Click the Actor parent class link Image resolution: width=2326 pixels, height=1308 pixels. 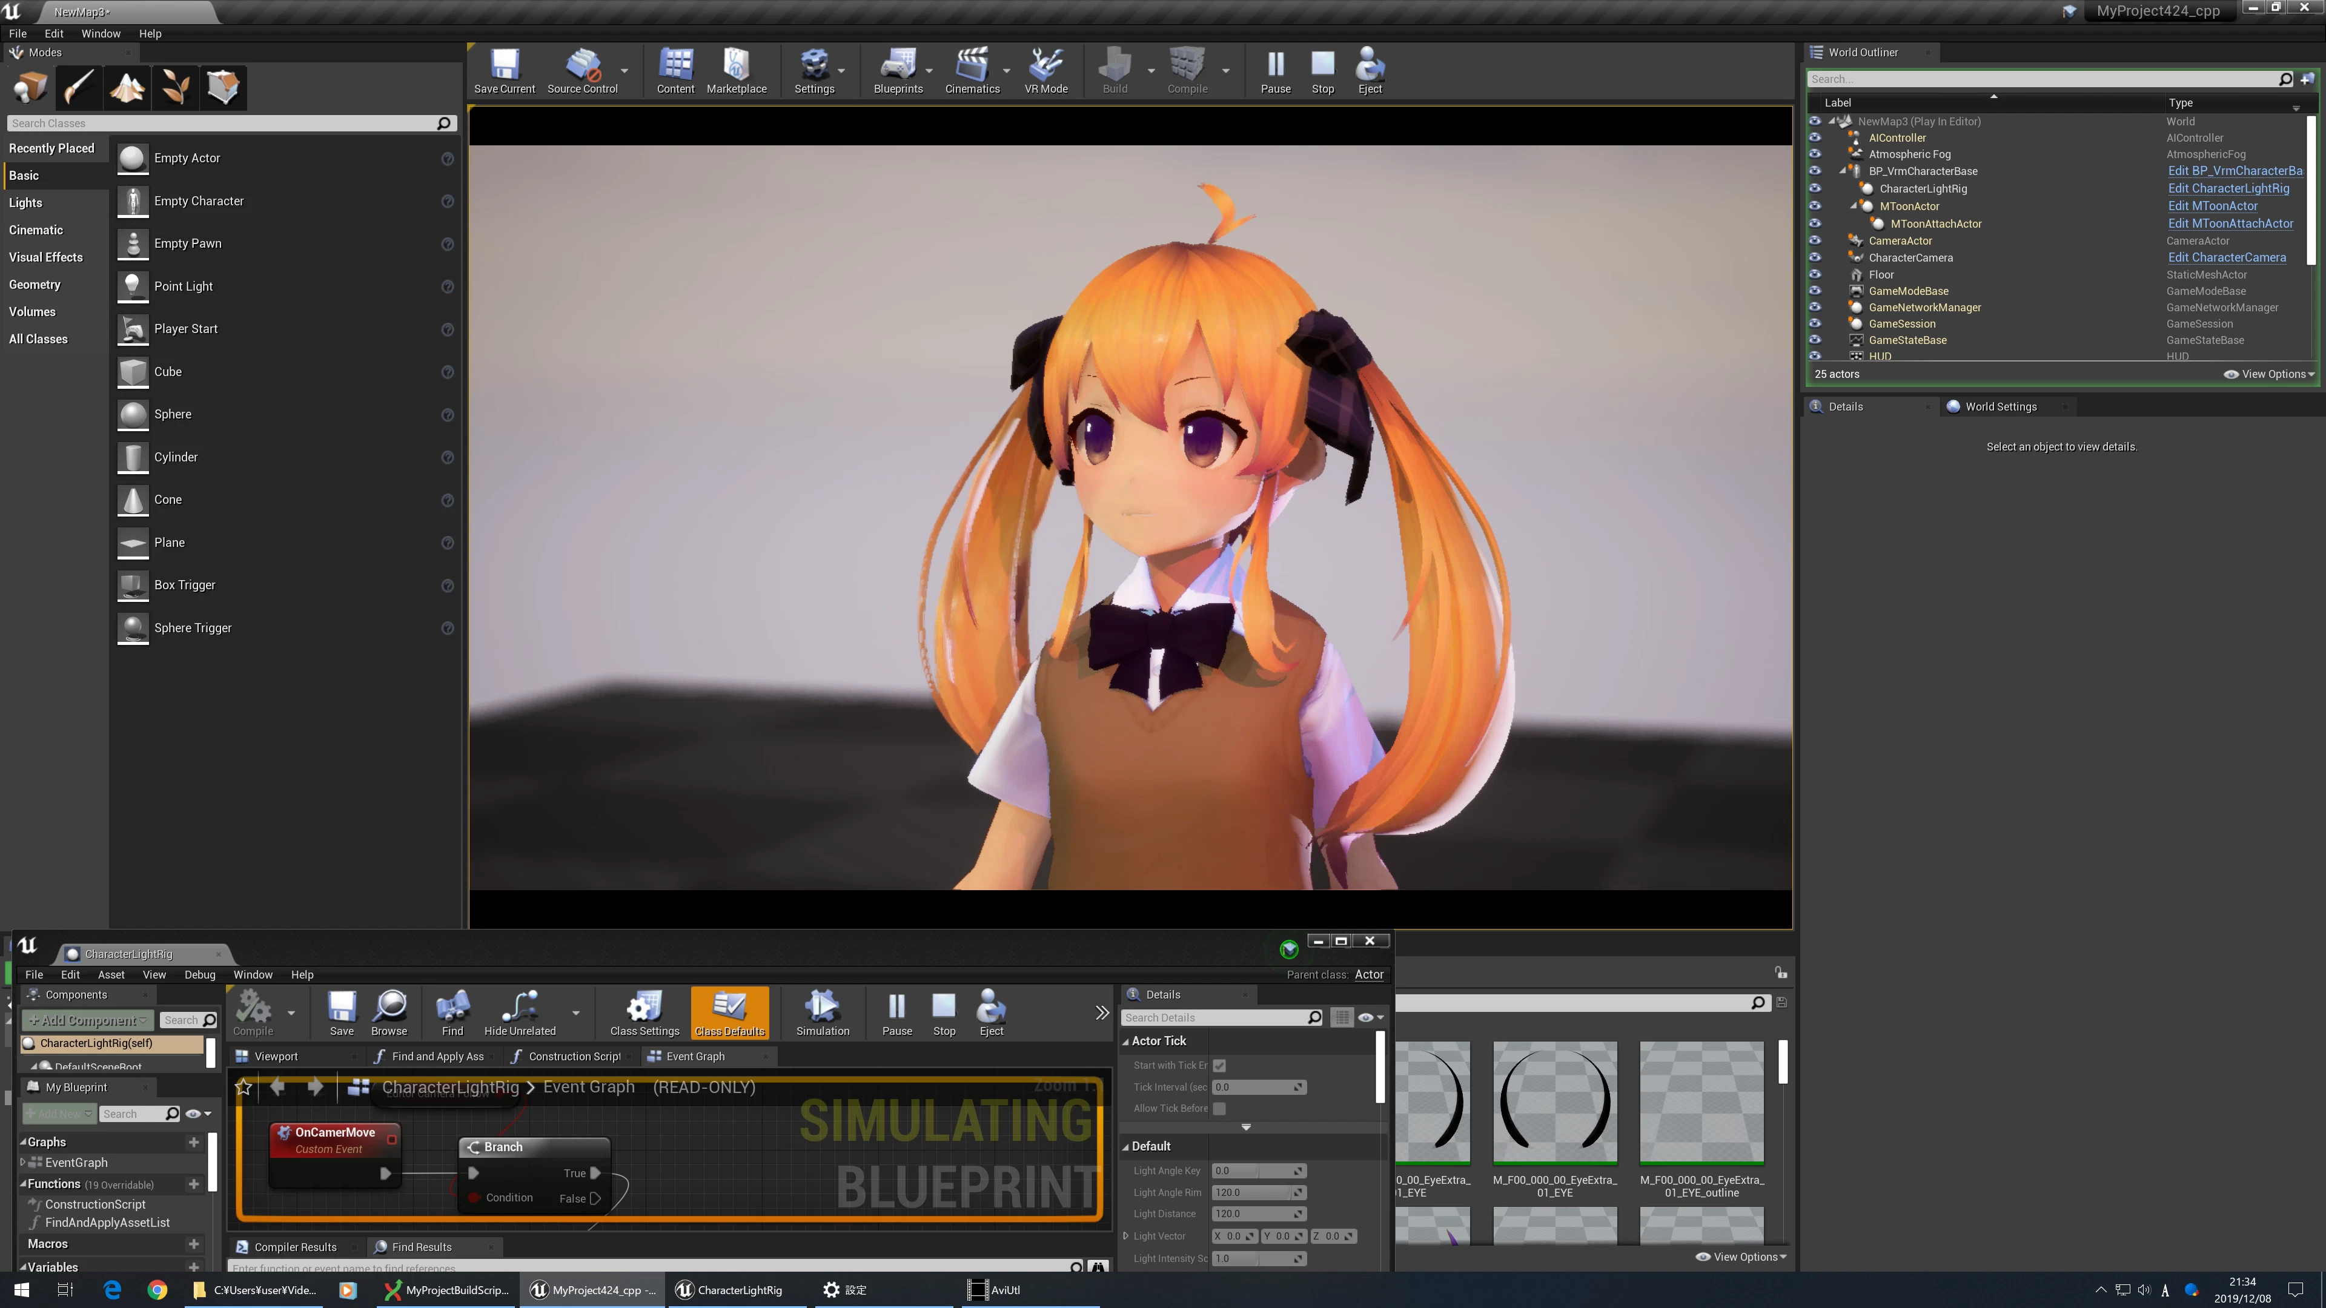1369,974
